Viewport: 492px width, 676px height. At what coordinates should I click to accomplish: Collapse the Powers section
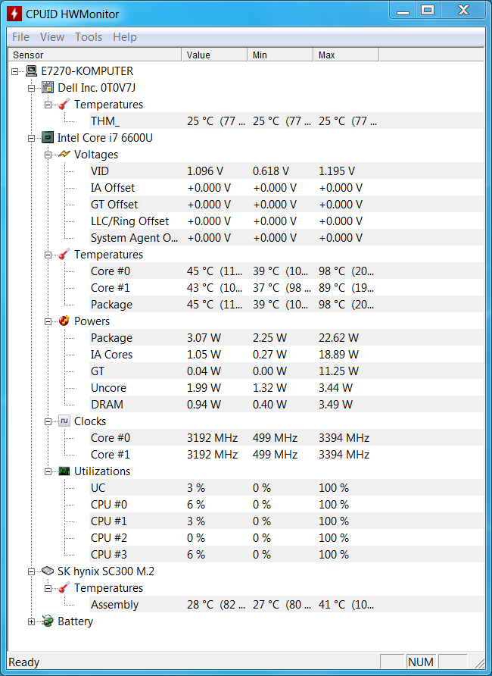(48, 321)
